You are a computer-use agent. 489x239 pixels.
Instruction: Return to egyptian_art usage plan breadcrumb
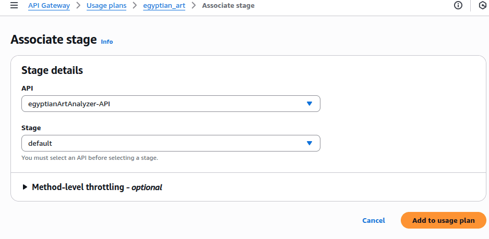click(164, 6)
